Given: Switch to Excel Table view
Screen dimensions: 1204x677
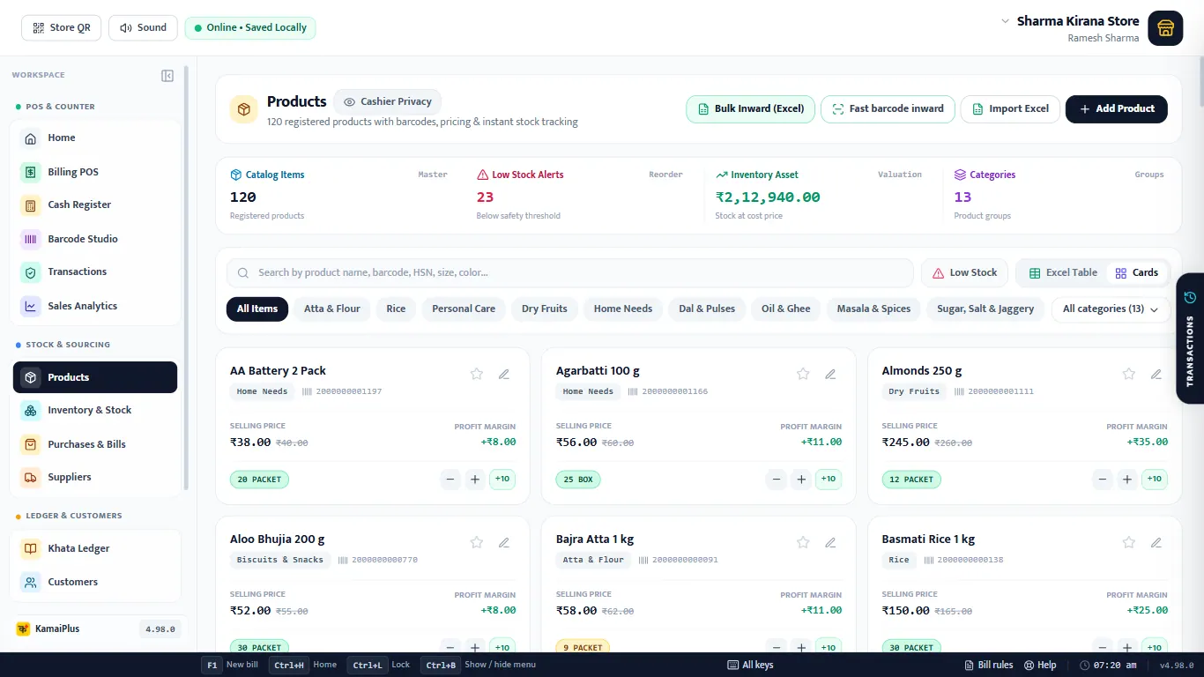Looking at the screenshot, I should tap(1063, 272).
